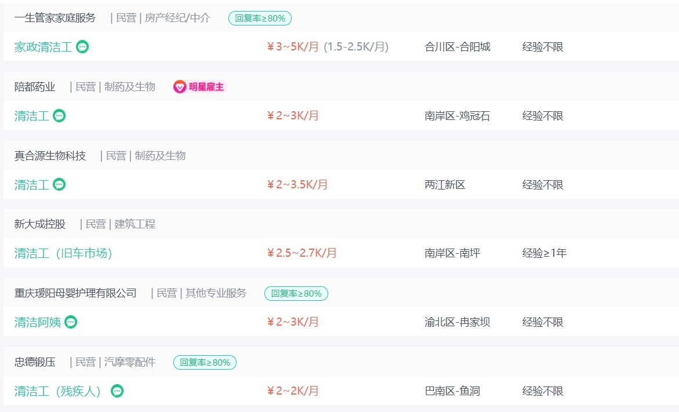Open chat icon next to 陪都药业 清洁工
679x412 pixels.
coord(59,115)
